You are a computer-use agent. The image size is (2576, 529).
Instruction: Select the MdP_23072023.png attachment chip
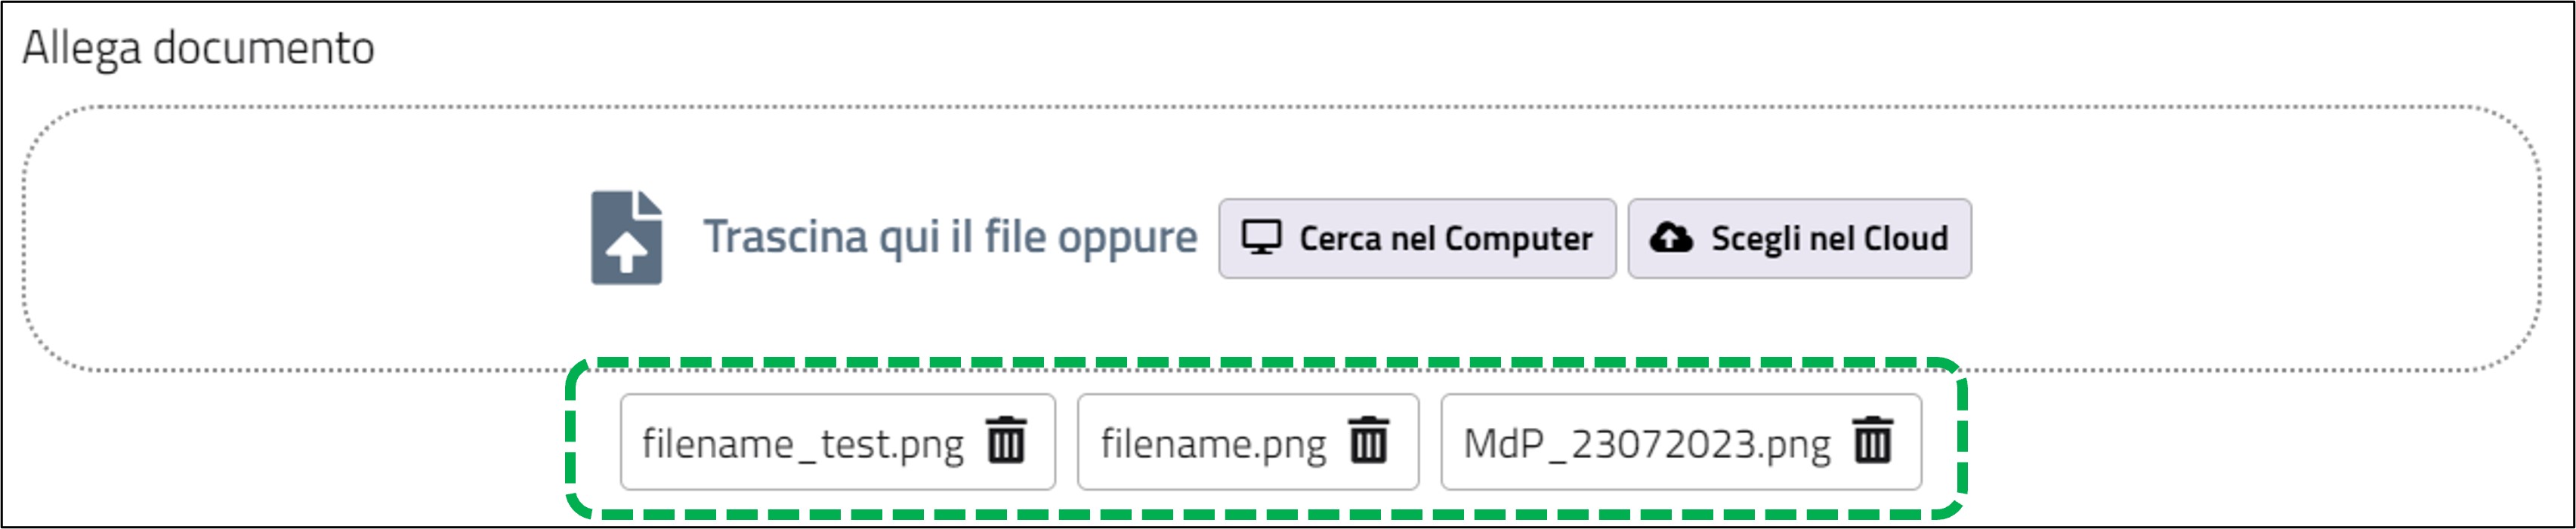point(1681,442)
